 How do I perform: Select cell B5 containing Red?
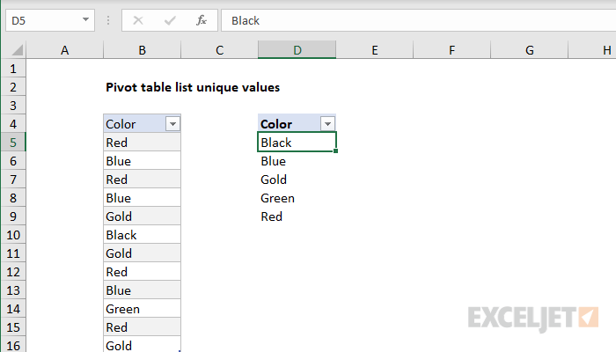(x=143, y=143)
